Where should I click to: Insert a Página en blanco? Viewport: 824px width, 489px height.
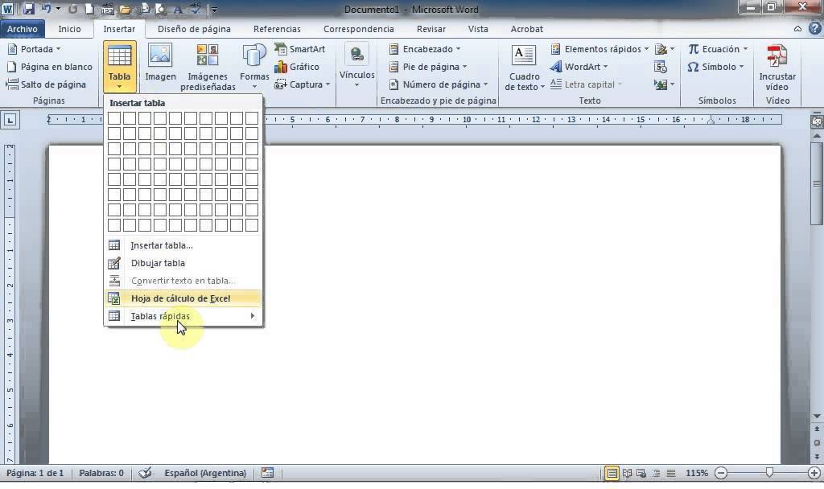[50, 67]
